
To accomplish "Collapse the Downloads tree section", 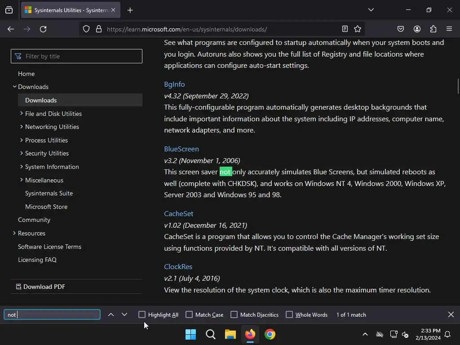I will tap(14, 87).
